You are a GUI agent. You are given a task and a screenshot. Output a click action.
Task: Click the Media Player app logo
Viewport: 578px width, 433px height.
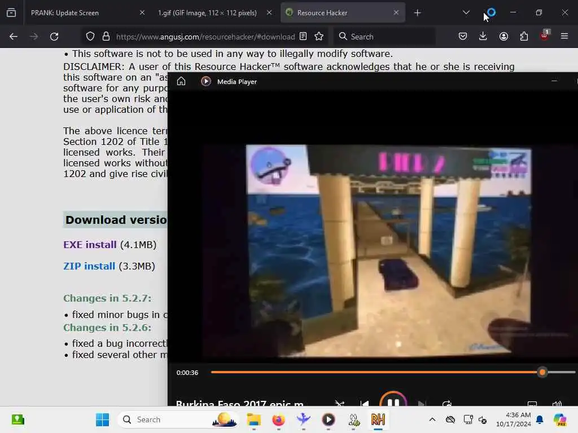click(206, 81)
